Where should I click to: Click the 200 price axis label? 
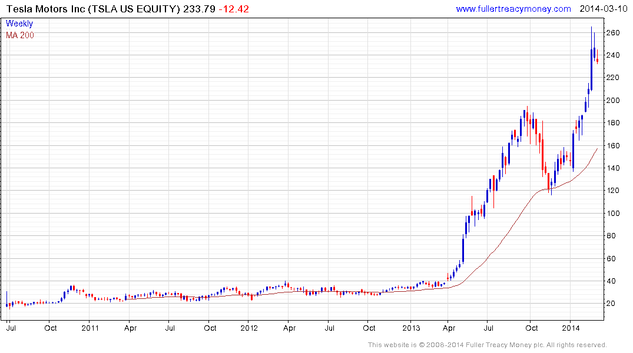(613, 101)
